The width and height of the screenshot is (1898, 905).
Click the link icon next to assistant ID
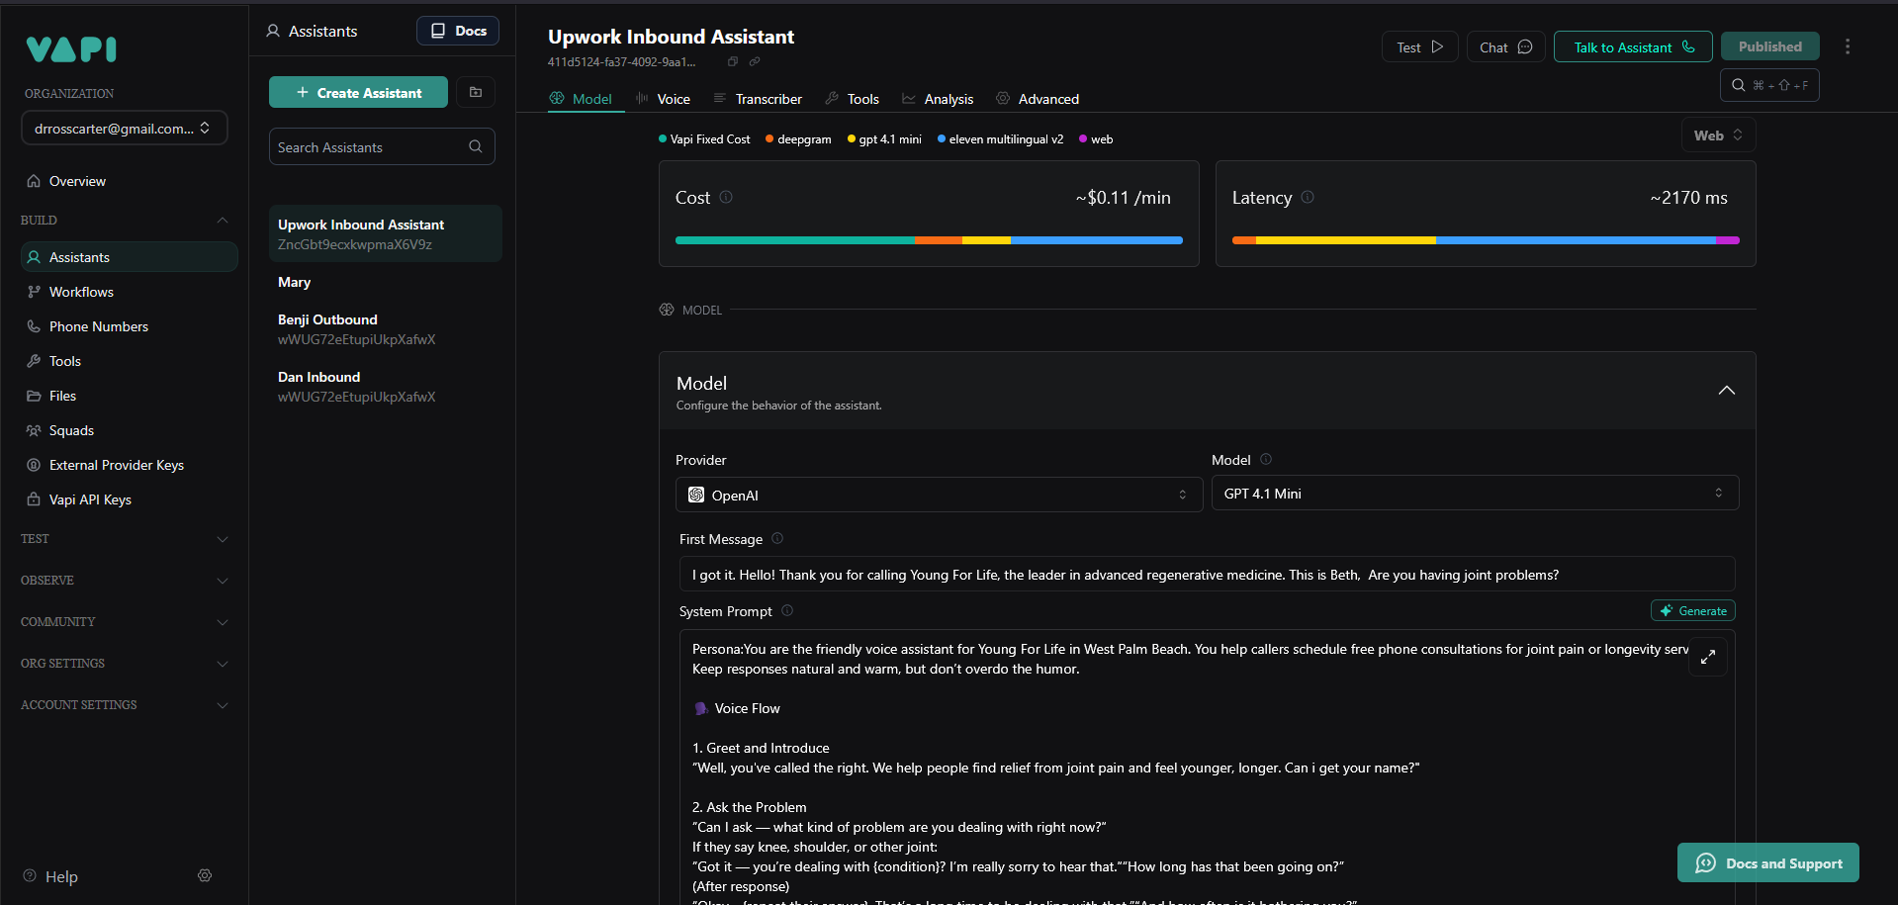click(755, 61)
